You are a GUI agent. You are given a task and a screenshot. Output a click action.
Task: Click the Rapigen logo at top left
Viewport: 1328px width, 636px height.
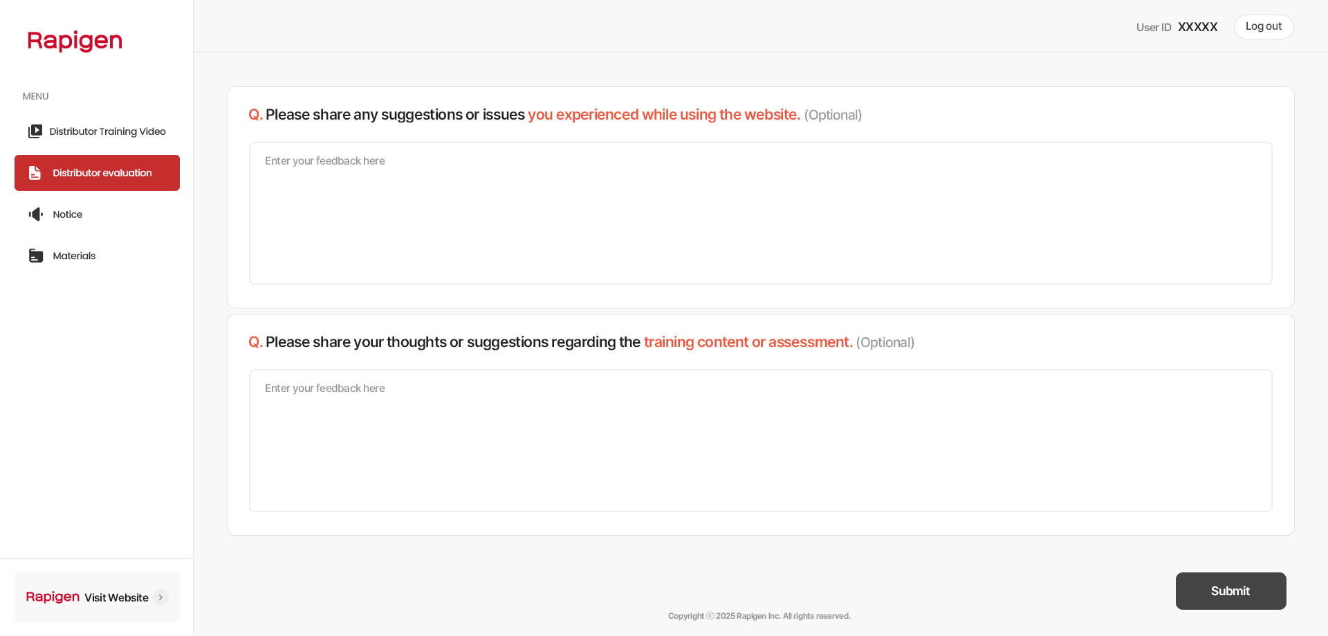click(x=75, y=41)
